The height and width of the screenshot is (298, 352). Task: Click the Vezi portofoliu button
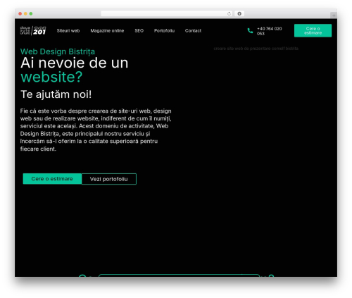(x=109, y=179)
